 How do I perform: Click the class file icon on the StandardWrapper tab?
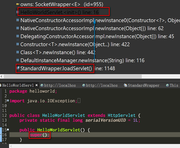[x=125, y=85]
